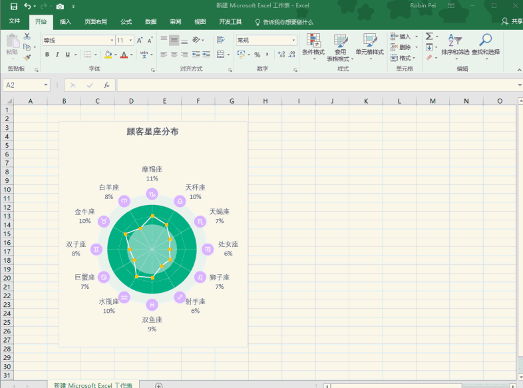523x388 pixels.
Task: Decrease cell indent
Action: pyautogui.click(x=196, y=55)
